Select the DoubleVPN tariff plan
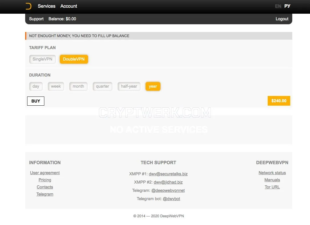The width and height of the screenshot is (310, 225). (74, 59)
